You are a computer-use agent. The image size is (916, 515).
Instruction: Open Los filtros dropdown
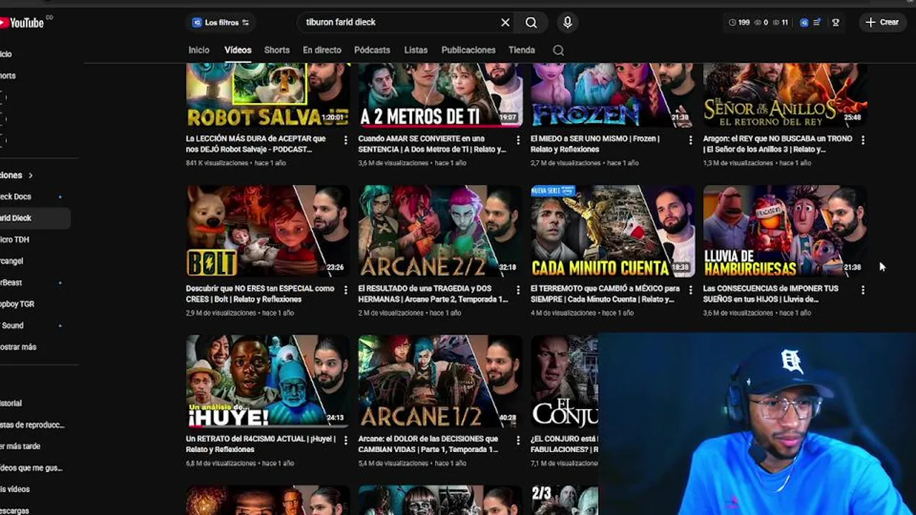click(x=220, y=22)
